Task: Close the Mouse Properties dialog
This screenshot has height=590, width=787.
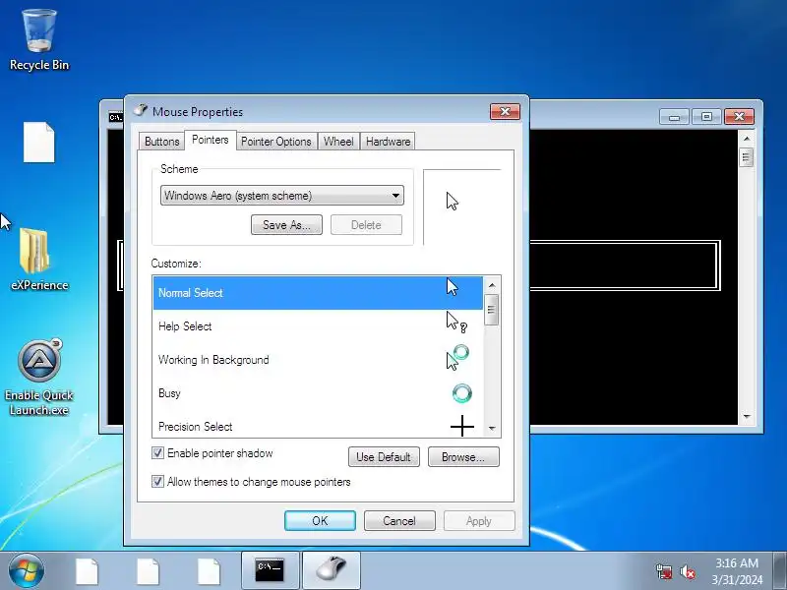Action: 505,111
